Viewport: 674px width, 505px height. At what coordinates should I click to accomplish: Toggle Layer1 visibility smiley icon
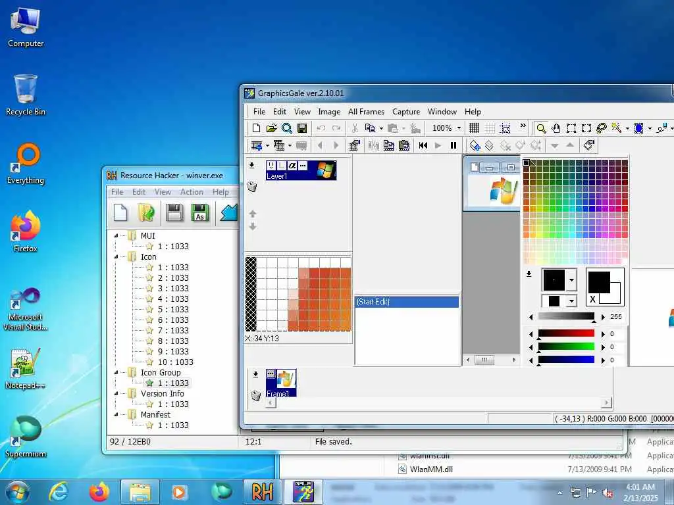click(271, 165)
